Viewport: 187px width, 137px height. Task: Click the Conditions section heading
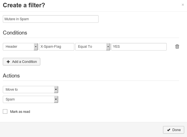point(15,33)
